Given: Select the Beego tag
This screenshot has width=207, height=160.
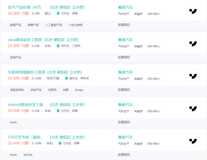Looking at the screenshot, I should point(79,90).
